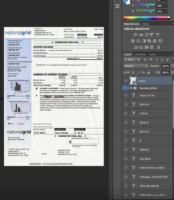
Task: Add a Hue/Saturation adjustment
Action: pos(133,41)
